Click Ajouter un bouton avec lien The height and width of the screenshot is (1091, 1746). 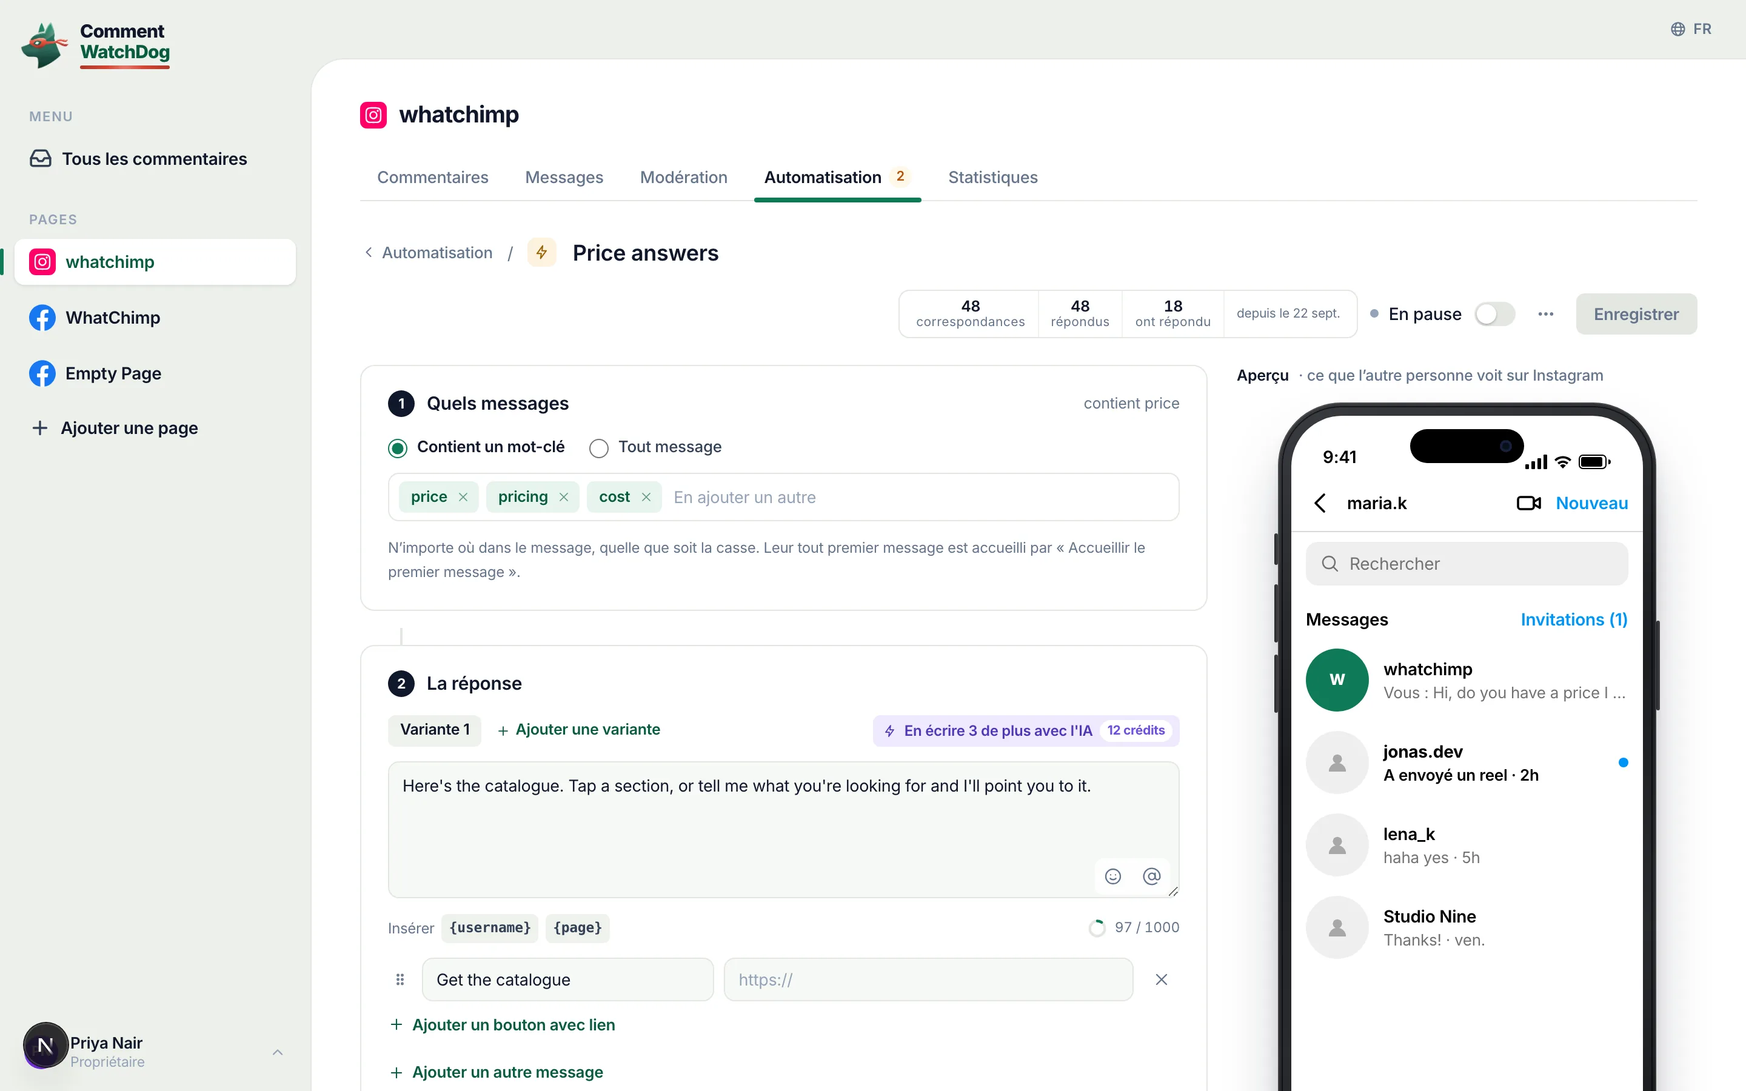coord(503,1026)
